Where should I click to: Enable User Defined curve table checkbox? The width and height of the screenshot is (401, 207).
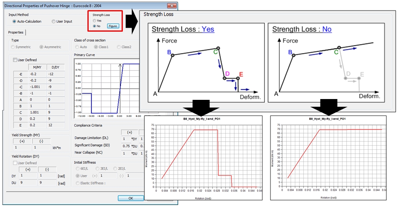pyautogui.click(x=15, y=60)
